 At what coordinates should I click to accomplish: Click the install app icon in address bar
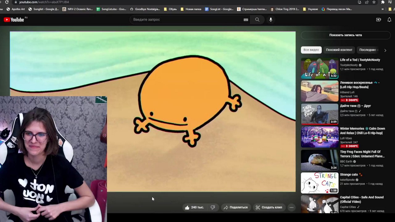click(x=360, y=2)
